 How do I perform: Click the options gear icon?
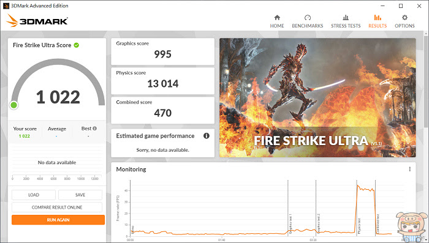click(x=404, y=18)
